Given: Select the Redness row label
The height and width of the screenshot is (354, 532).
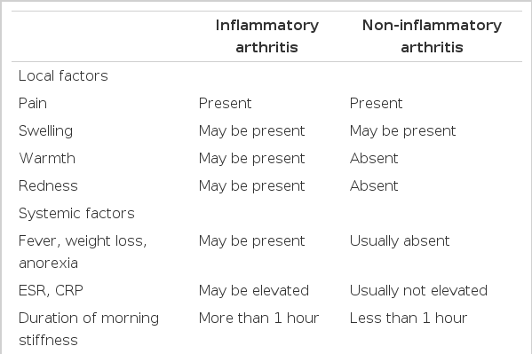Looking at the screenshot, I should click(48, 185).
